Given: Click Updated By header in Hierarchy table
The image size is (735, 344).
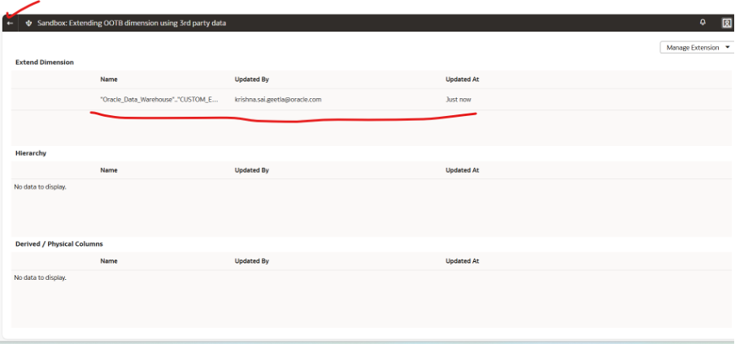Looking at the screenshot, I should coord(252,170).
